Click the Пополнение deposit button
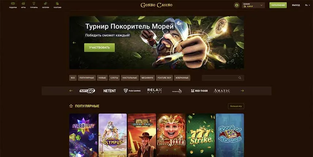 [278, 5]
